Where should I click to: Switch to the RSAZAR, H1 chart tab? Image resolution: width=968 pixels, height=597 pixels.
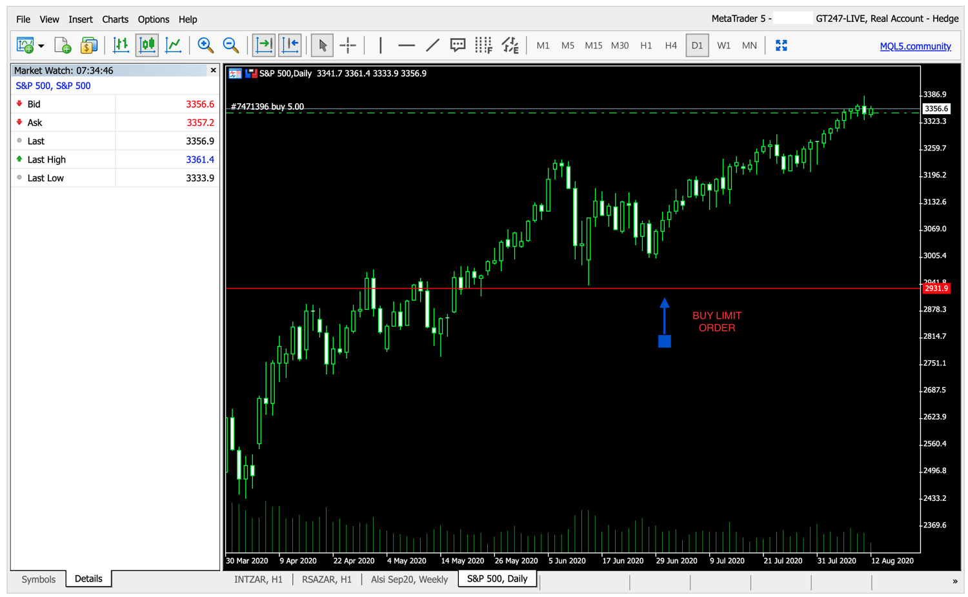(x=327, y=579)
